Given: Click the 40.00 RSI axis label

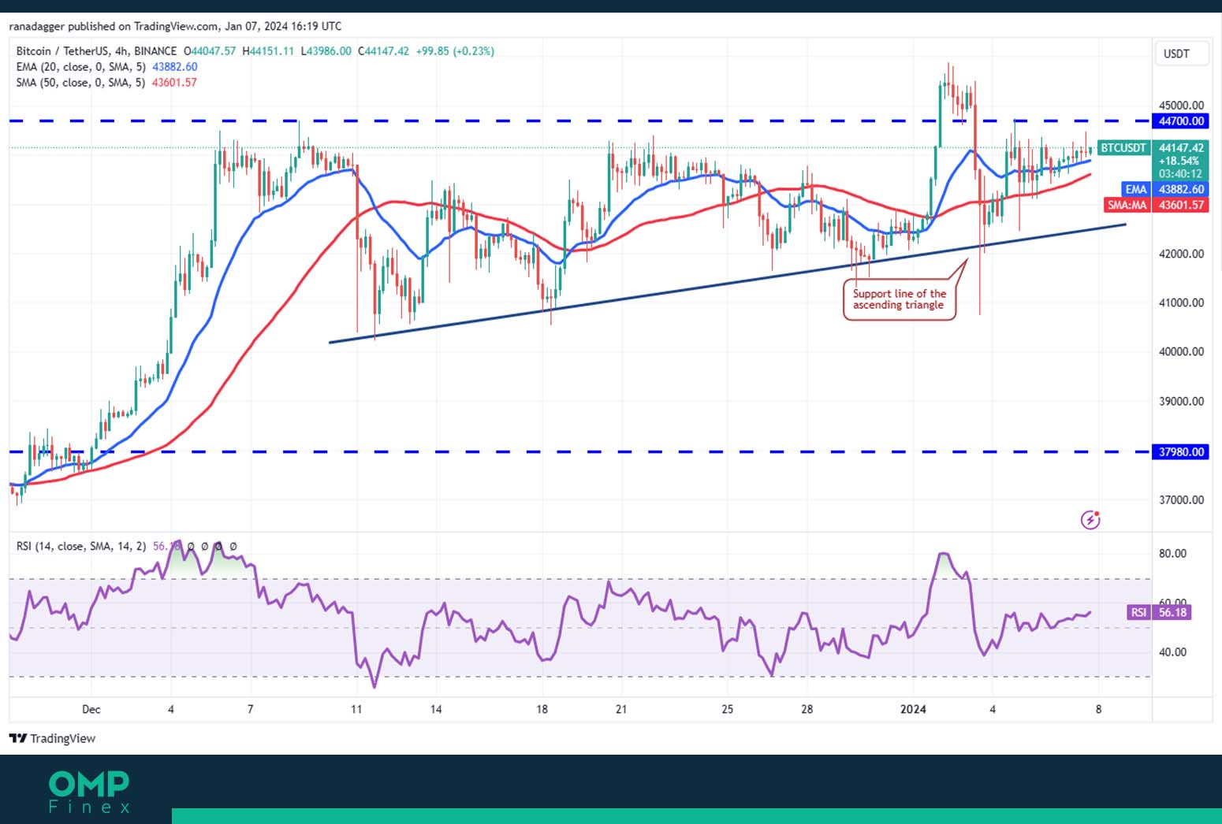Looking at the screenshot, I should pos(1172,651).
